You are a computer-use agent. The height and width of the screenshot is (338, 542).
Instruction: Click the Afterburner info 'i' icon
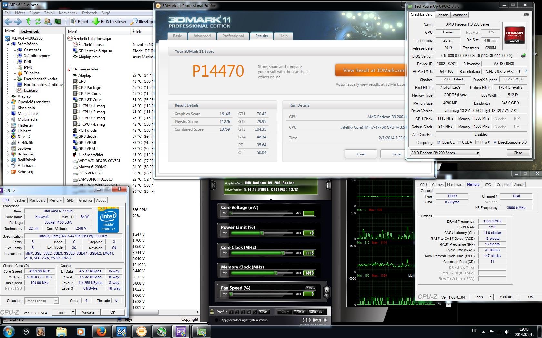tap(328, 185)
